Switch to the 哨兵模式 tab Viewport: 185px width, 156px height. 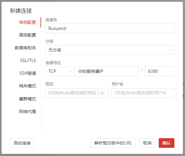click(27, 86)
